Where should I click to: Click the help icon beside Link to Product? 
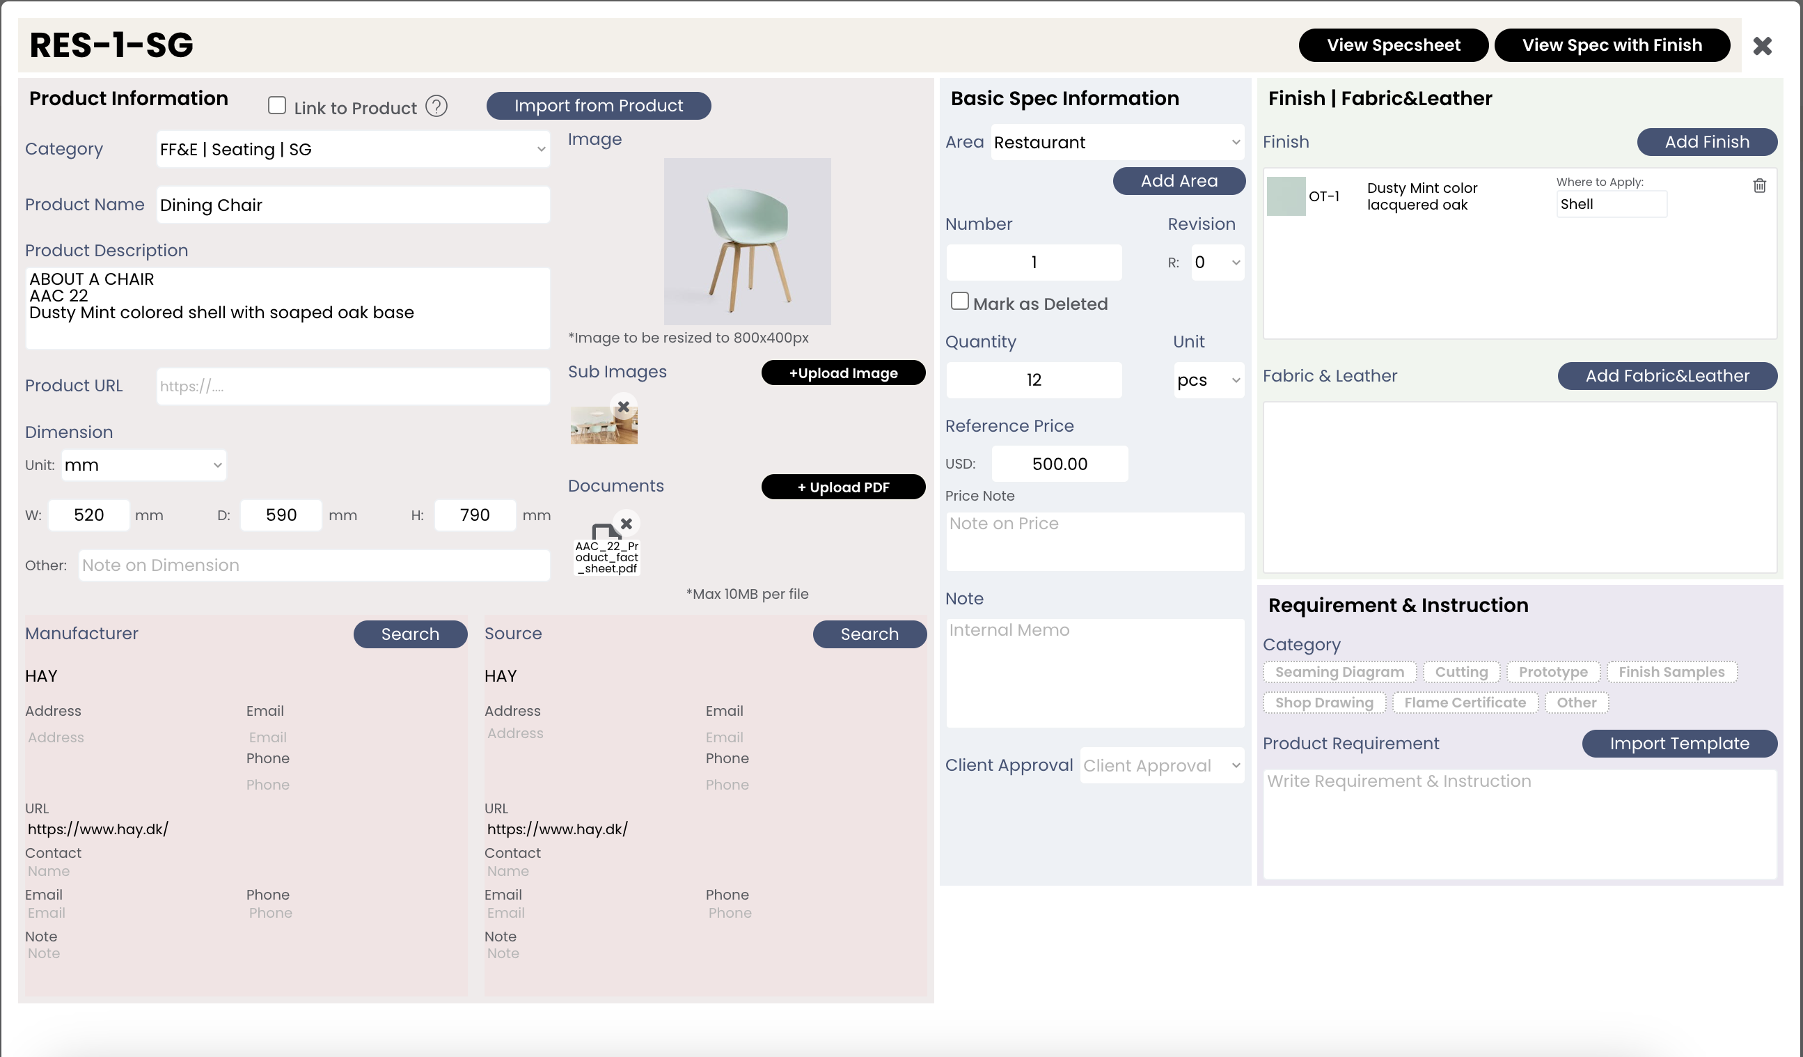tap(436, 107)
